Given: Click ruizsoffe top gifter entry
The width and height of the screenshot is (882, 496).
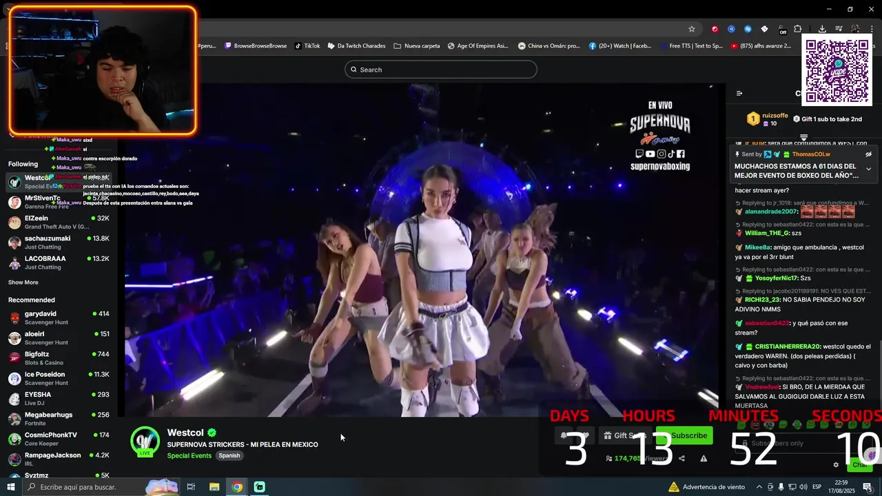Looking at the screenshot, I should (767, 119).
